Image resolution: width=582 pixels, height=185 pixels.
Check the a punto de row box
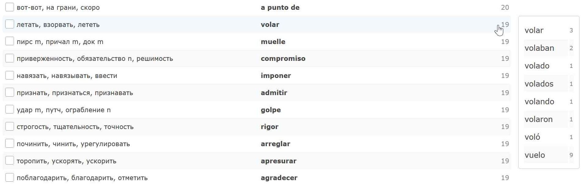coord(9,7)
